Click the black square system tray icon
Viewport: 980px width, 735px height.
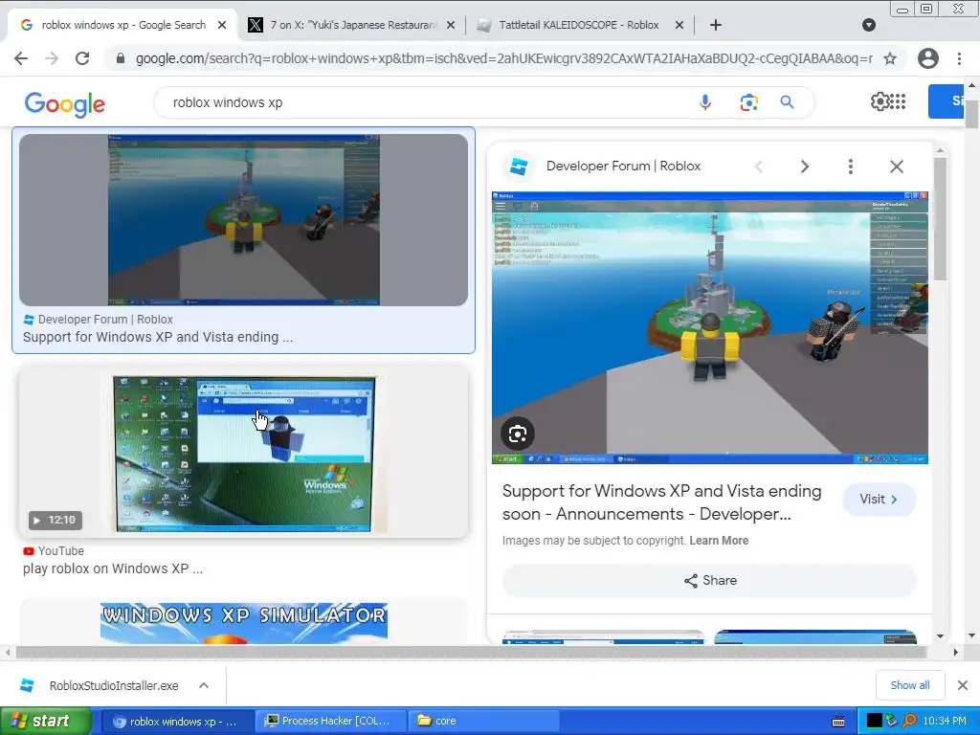point(874,722)
